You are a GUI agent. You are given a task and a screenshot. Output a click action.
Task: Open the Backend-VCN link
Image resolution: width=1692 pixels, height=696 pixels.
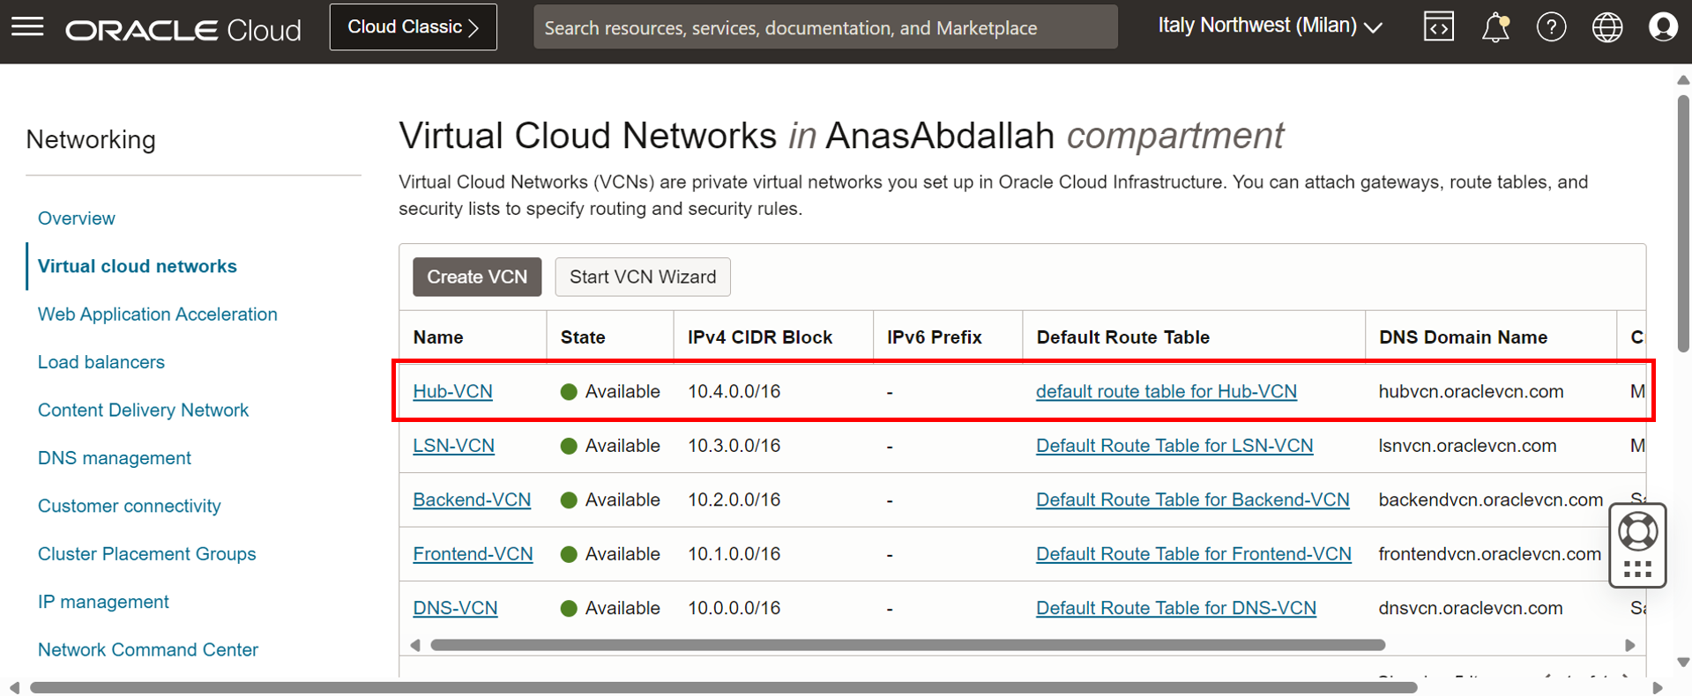[472, 500]
